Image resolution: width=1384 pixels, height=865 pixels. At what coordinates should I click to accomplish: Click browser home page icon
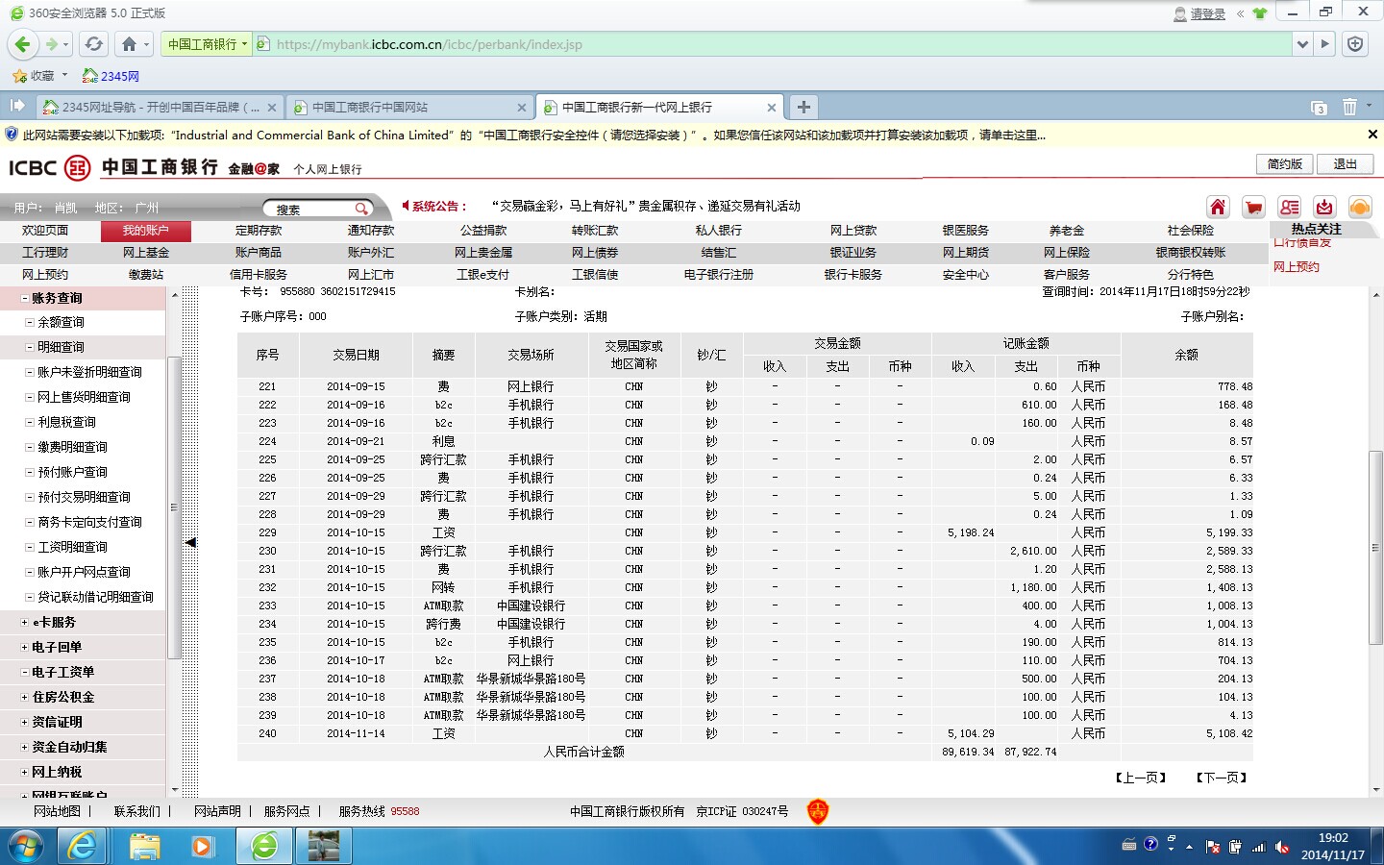point(130,44)
